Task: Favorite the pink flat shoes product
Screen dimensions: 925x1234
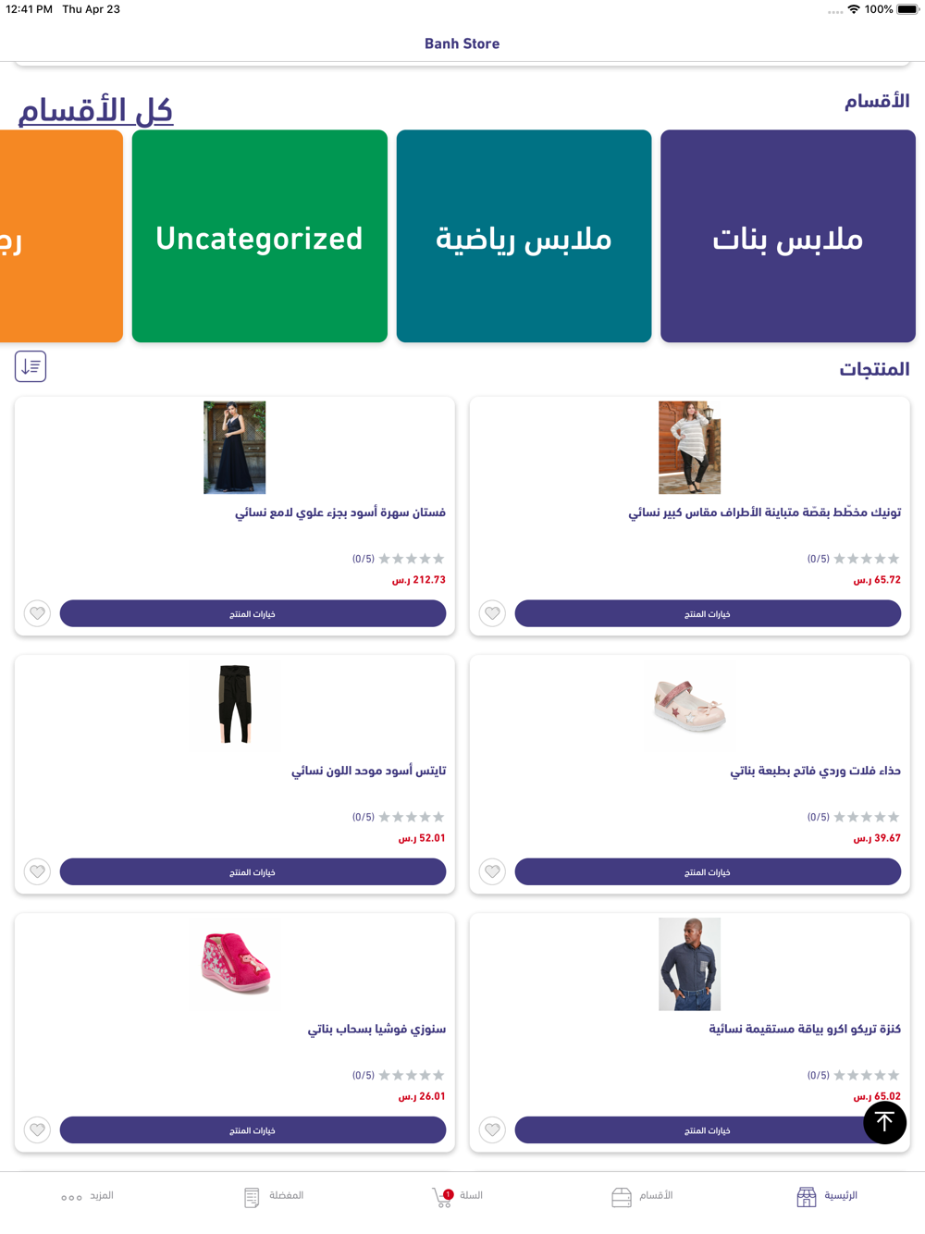Action: click(x=492, y=871)
